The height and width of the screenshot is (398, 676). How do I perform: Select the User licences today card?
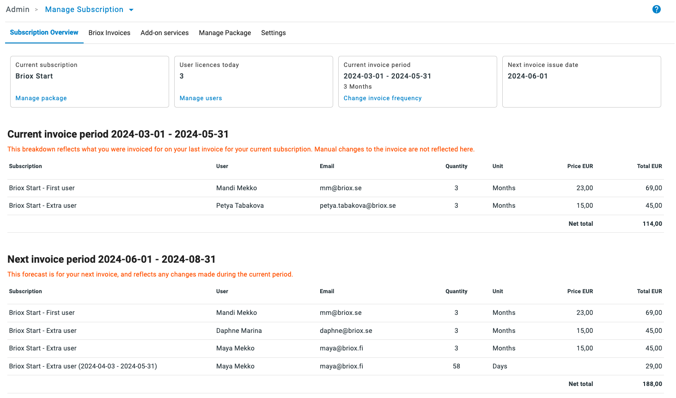(253, 82)
